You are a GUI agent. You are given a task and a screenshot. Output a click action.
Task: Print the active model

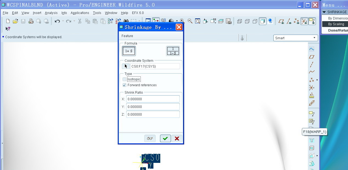point(31,21)
